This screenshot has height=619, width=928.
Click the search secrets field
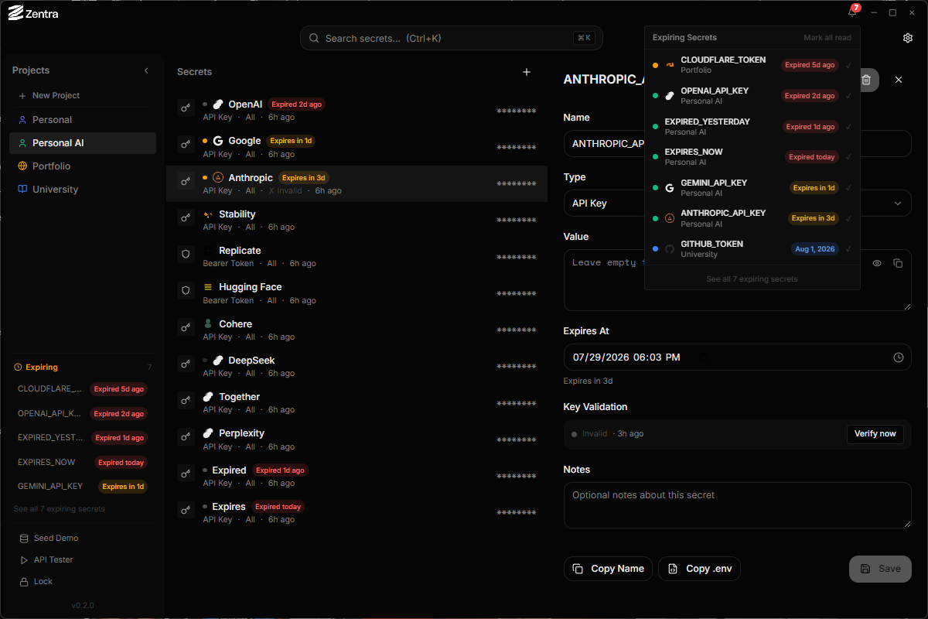click(x=452, y=38)
